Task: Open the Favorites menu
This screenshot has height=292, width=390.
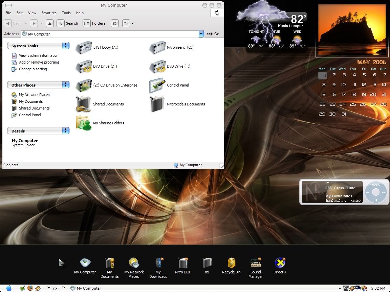Action: [x=49, y=13]
